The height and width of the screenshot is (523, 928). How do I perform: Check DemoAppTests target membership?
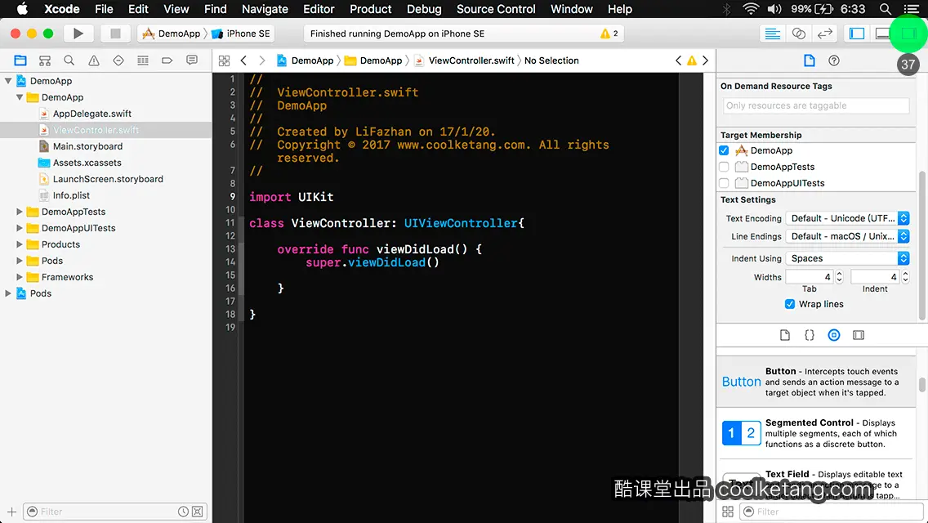click(724, 167)
